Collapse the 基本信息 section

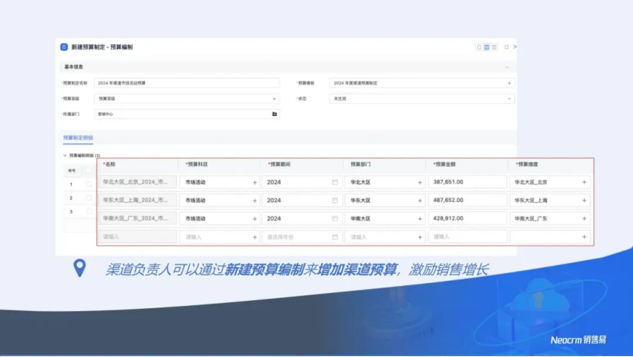508,67
